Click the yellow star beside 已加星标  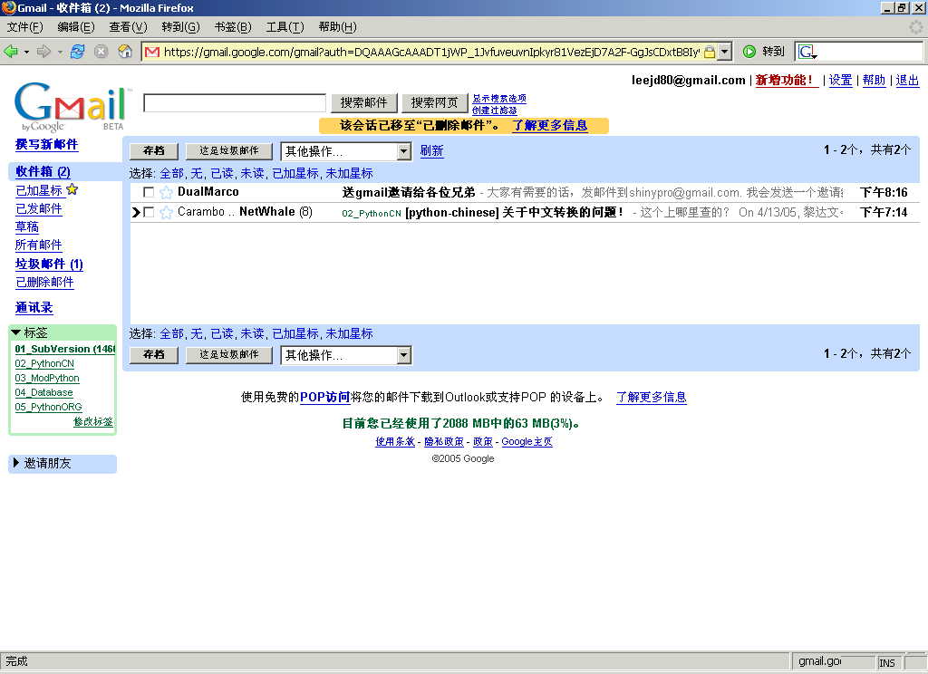coord(72,189)
